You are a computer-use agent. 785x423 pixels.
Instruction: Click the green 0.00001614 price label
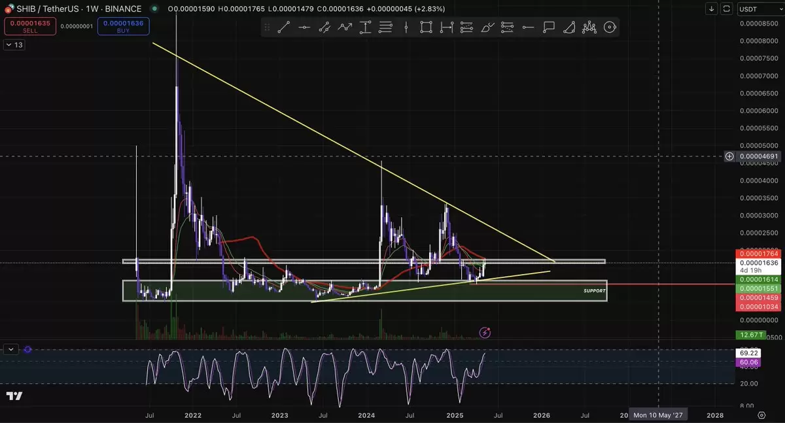pos(760,279)
